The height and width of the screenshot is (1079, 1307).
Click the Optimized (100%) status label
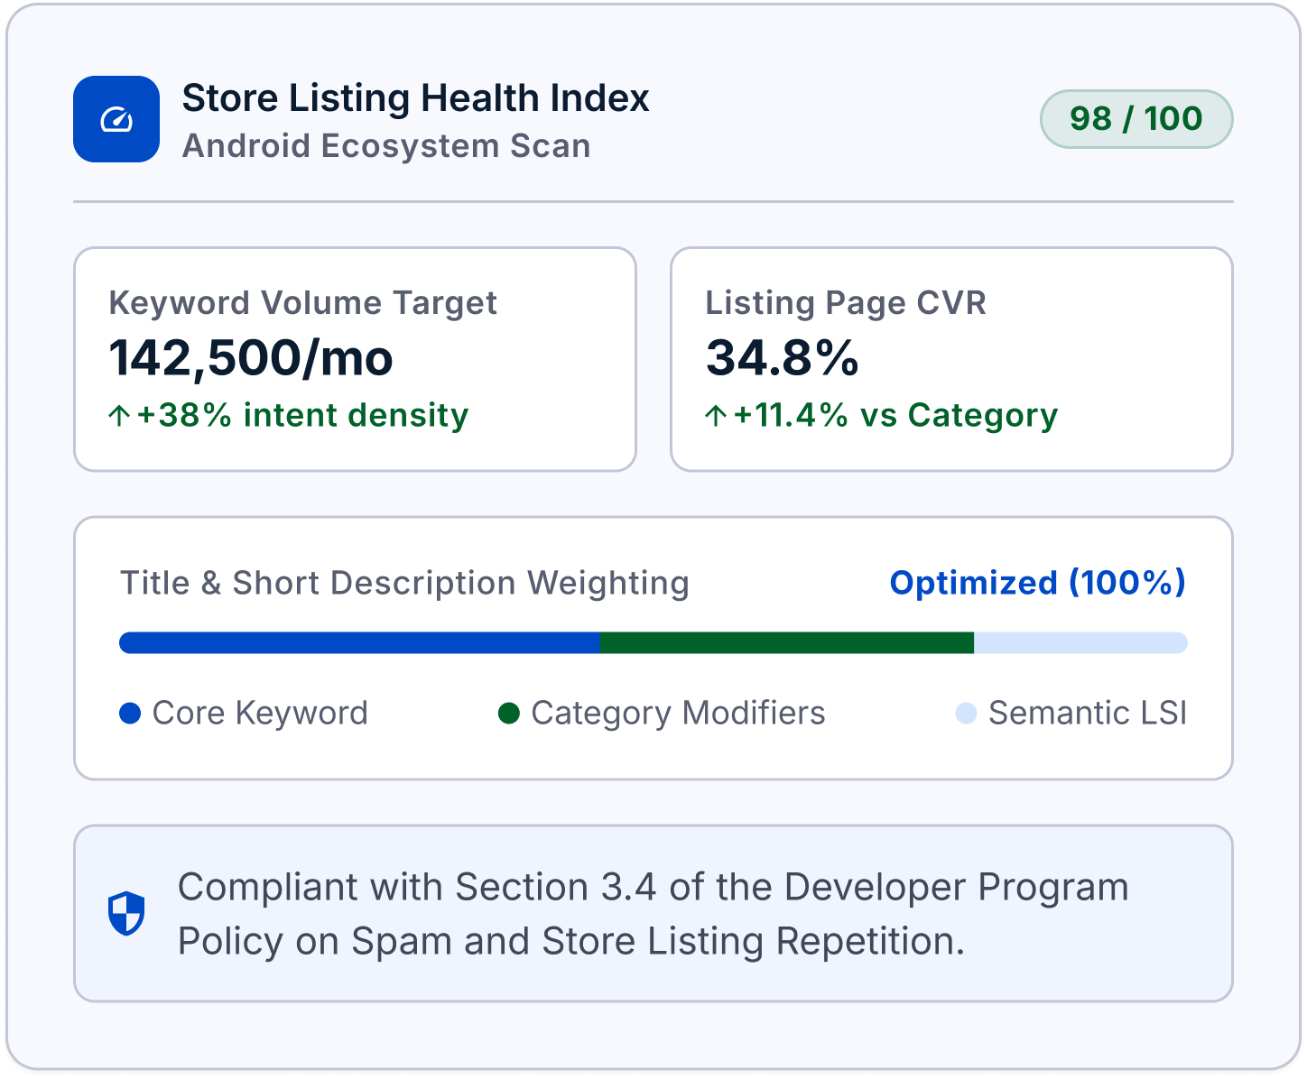(1038, 583)
